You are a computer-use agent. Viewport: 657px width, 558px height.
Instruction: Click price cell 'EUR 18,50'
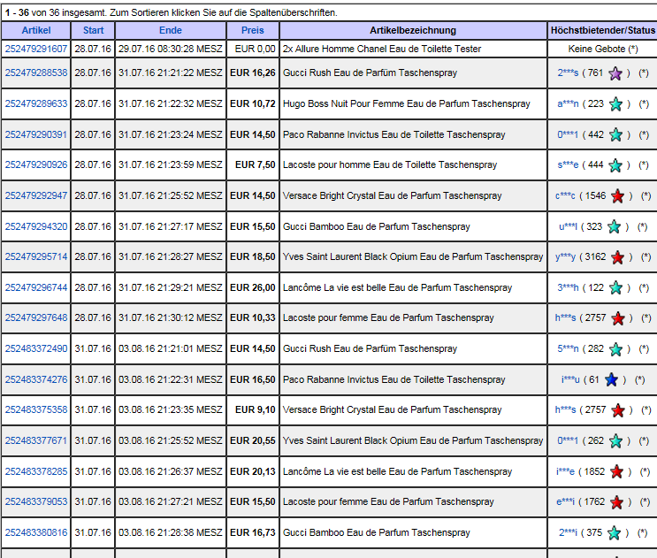click(253, 256)
